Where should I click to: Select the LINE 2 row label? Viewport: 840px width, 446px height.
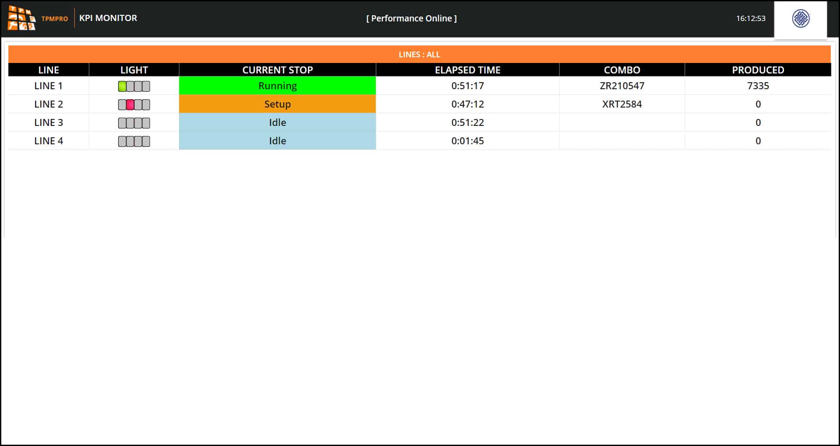pos(49,104)
